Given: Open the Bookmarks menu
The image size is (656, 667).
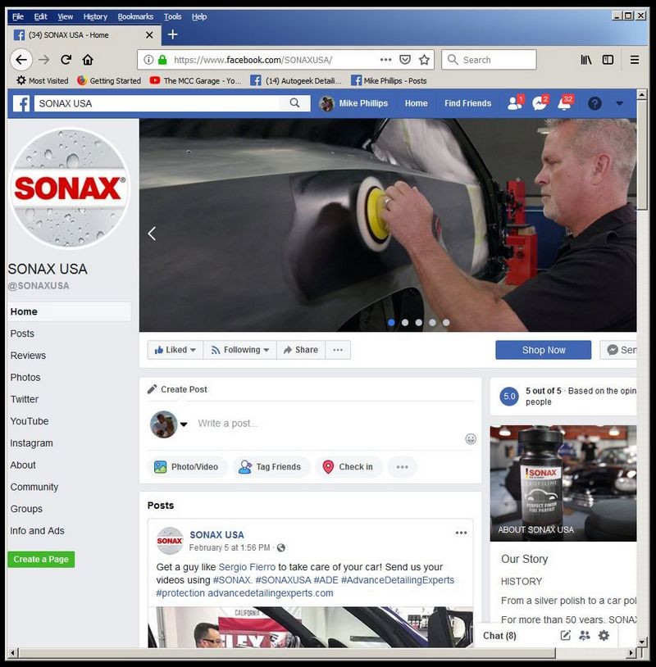Looking at the screenshot, I should pyautogui.click(x=135, y=16).
